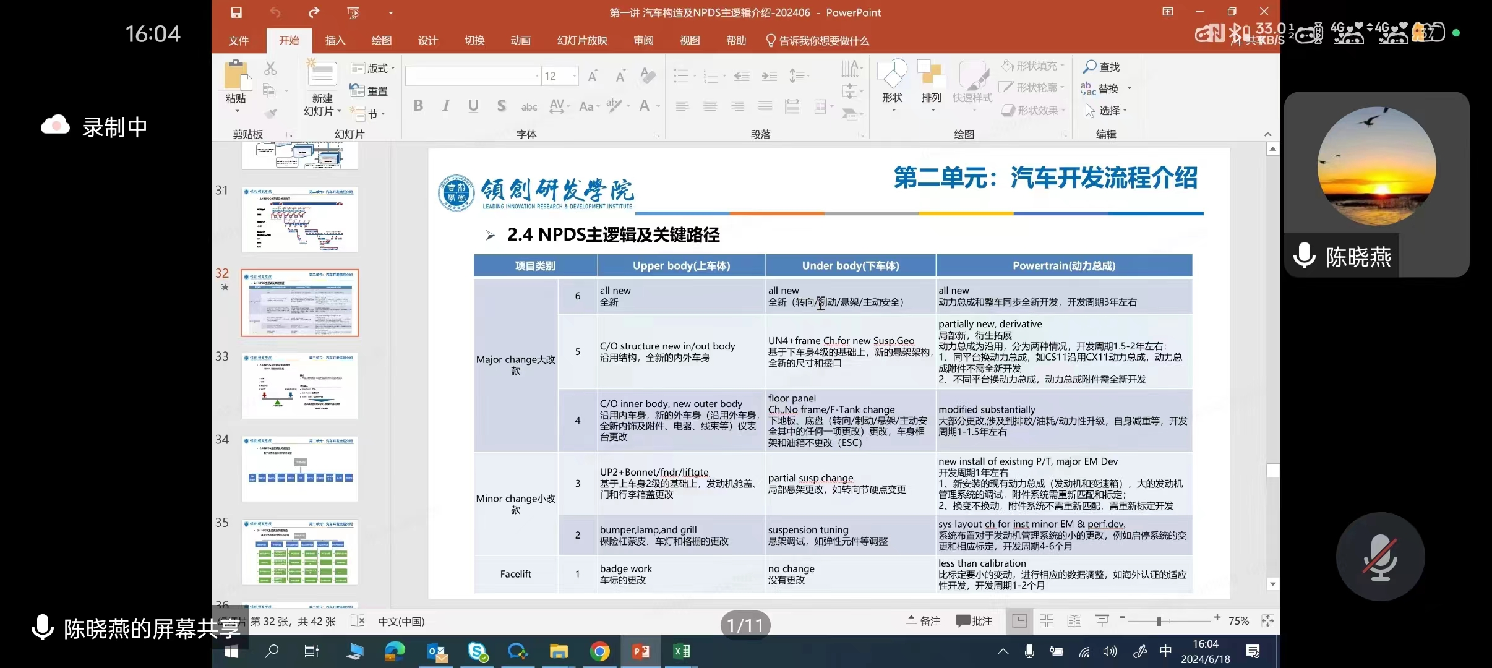Open the 文件 menu tab
This screenshot has height=668, width=1492.
click(238, 41)
